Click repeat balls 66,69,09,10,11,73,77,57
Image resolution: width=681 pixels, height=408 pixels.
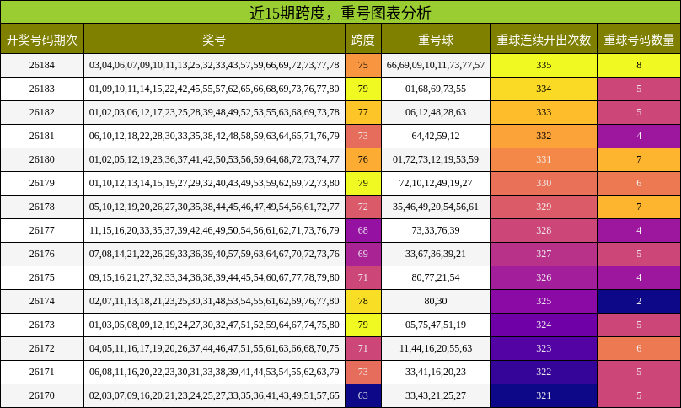pyautogui.click(x=436, y=65)
